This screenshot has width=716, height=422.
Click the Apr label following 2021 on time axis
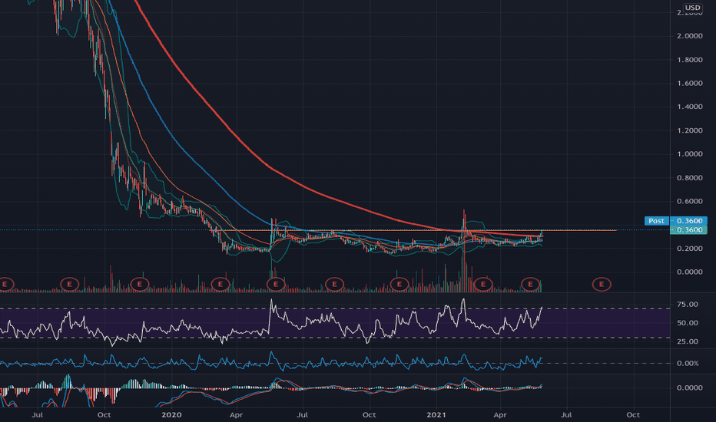(x=500, y=414)
